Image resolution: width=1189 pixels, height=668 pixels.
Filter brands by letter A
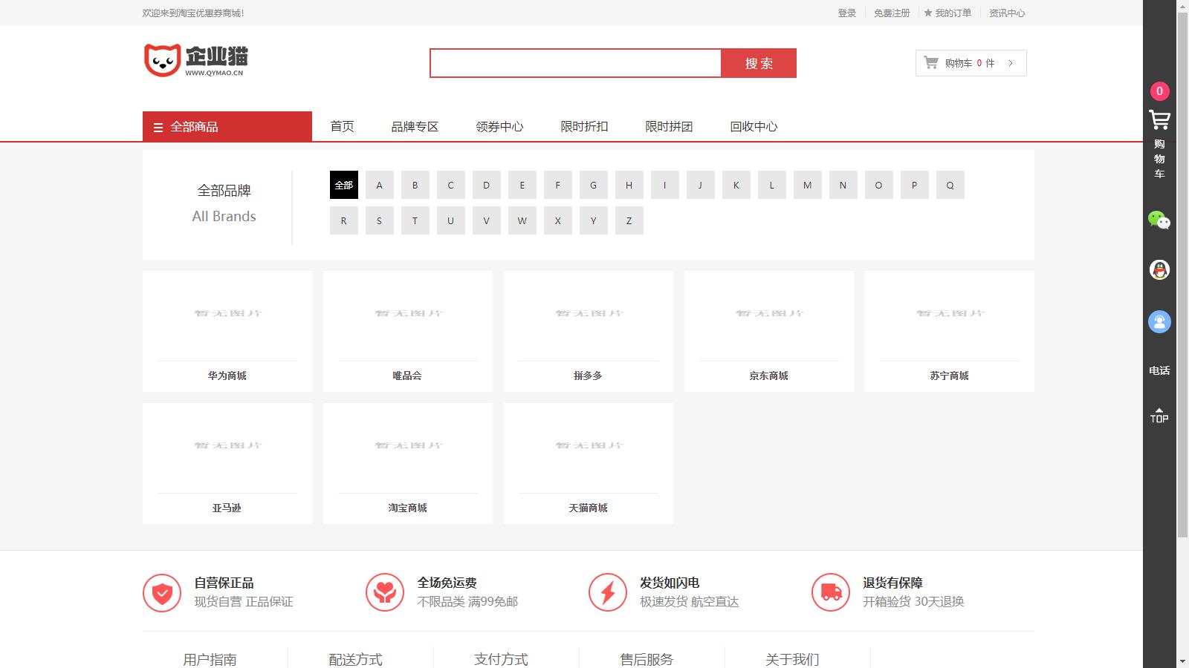(x=379, y=185)
